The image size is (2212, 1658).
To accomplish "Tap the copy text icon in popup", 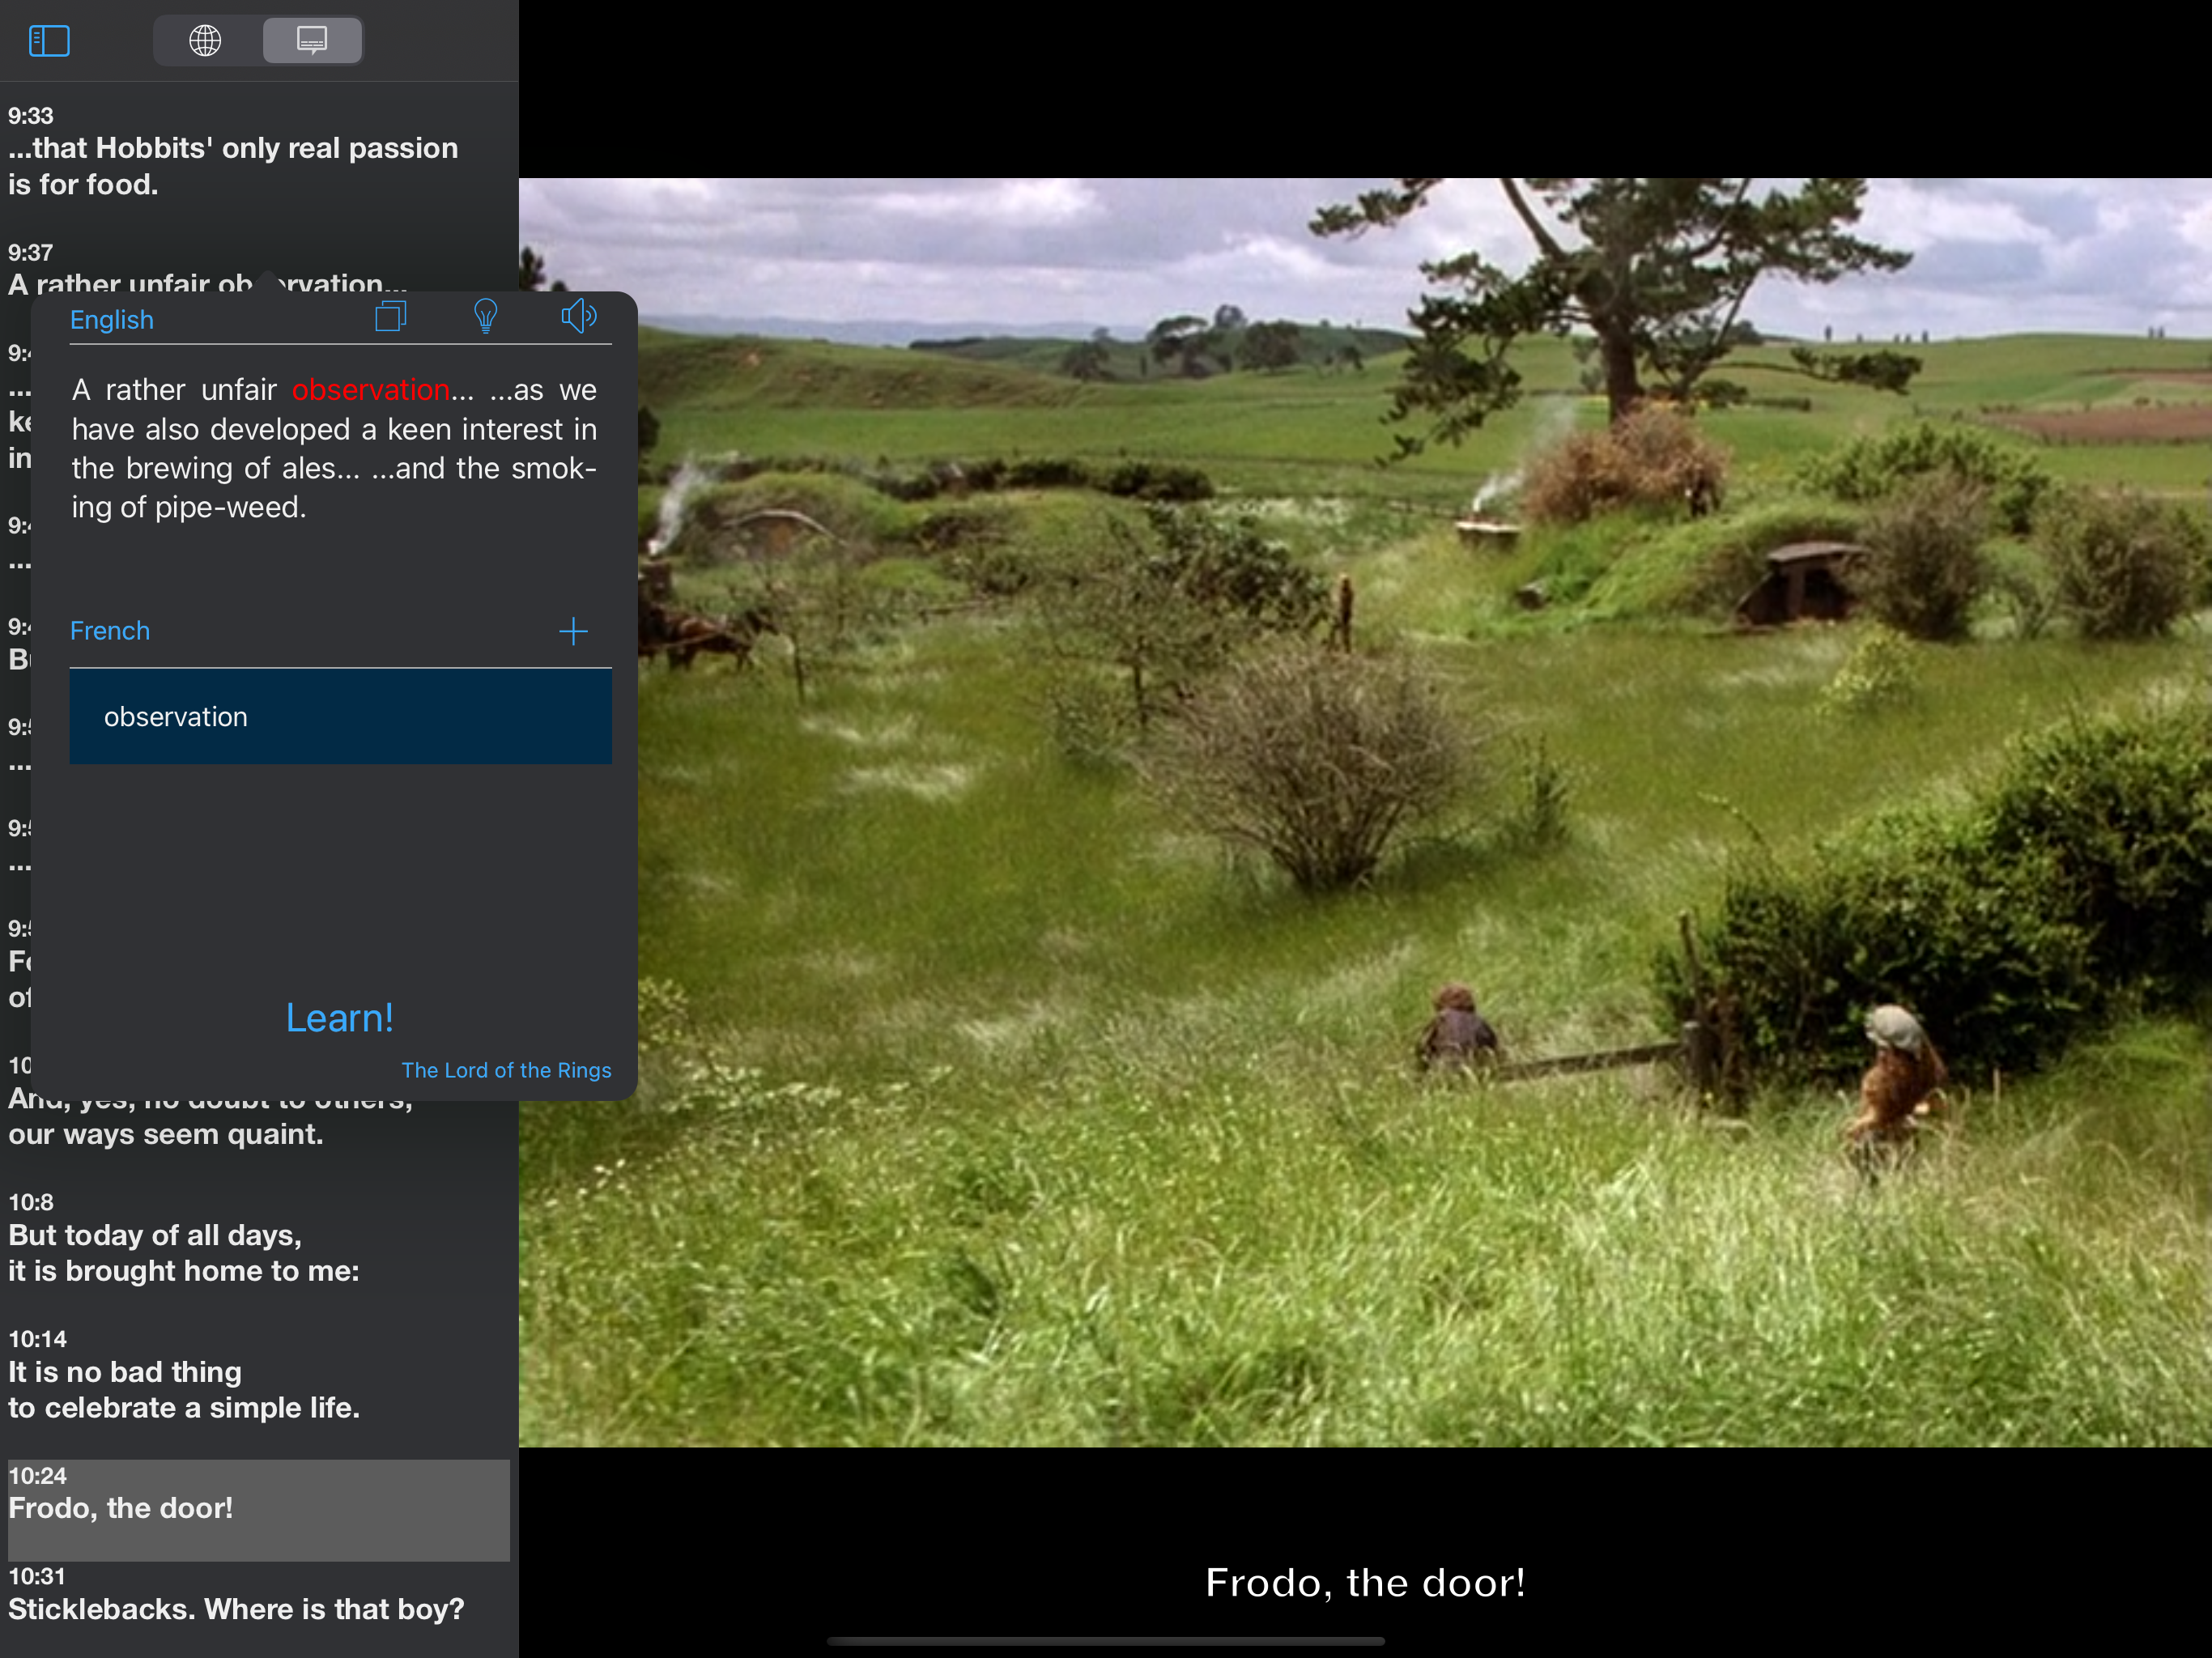I will click(390, 317).
